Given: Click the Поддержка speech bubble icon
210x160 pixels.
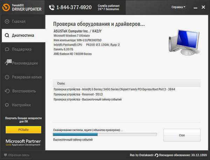Looking at the screenshot, I should coord(7,49).
